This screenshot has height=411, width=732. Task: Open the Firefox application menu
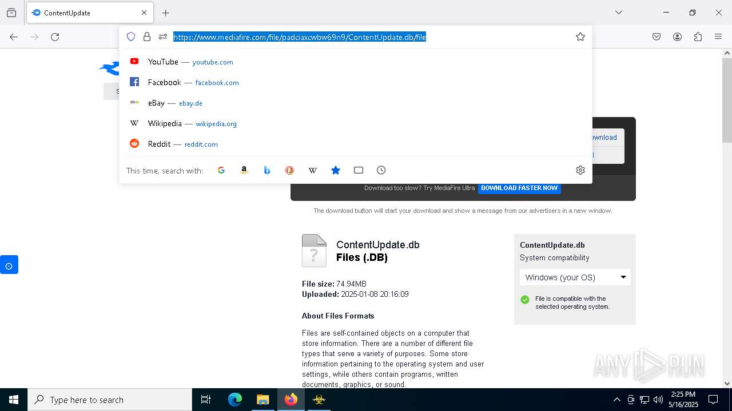click(718, 37)
